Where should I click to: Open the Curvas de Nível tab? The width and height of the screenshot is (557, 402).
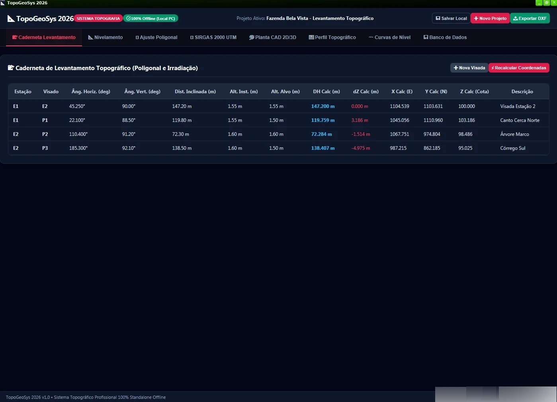point(390,37)
